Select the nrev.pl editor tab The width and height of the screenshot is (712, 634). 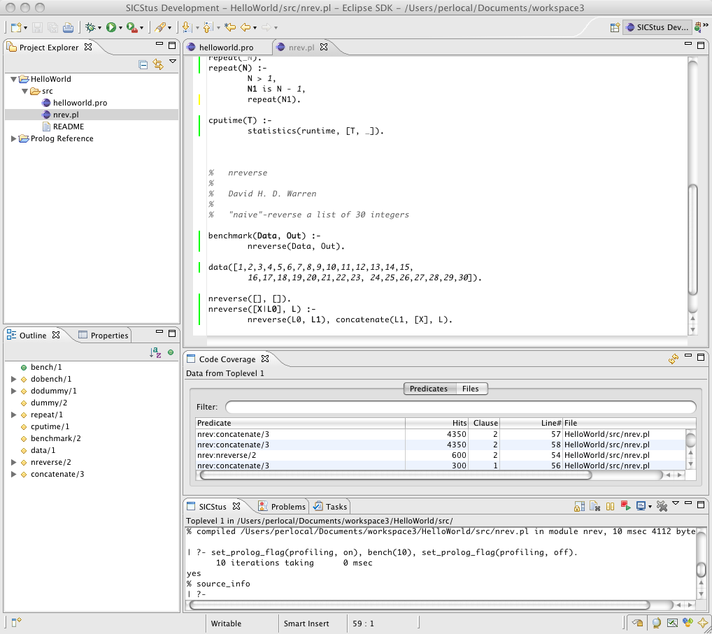click(x=301, y=48)
